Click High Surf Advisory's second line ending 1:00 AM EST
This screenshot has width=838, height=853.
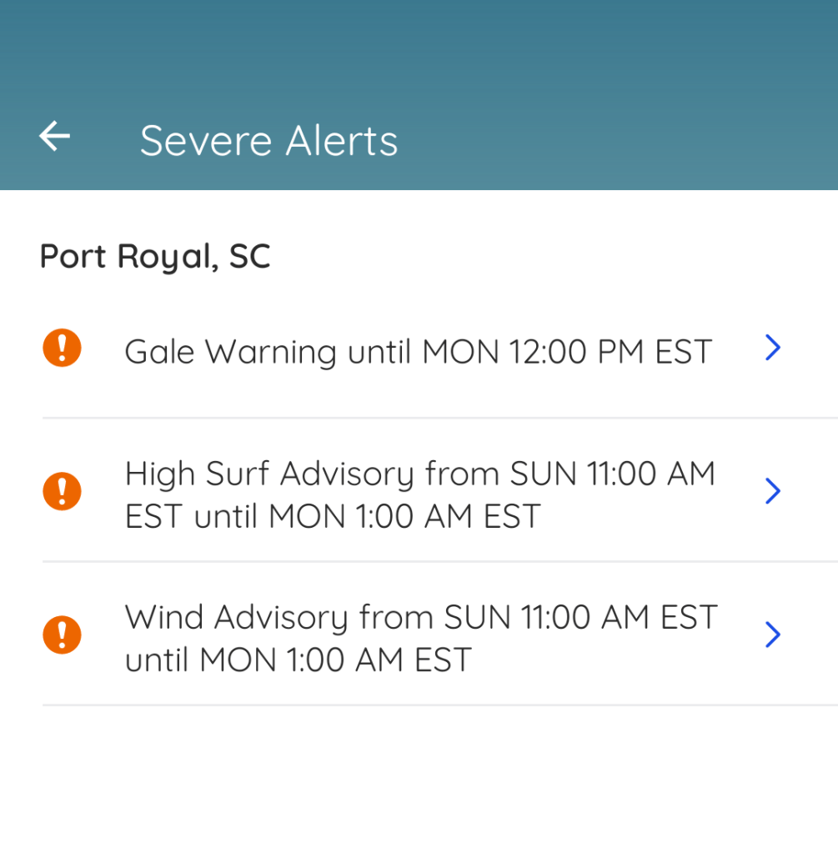[334, 516]
